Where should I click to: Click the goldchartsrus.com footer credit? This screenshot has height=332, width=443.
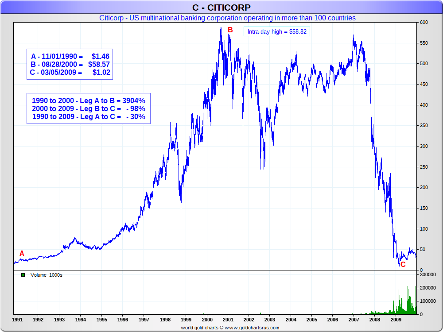point(230,328)
